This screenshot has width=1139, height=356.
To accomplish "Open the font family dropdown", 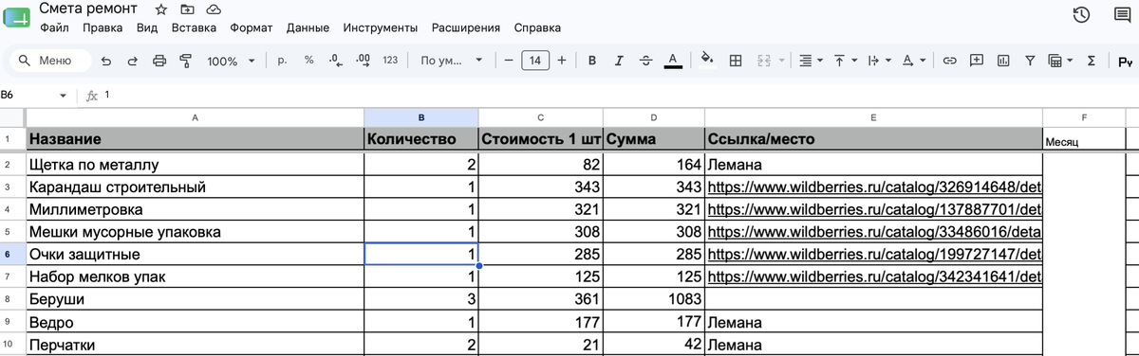I will [452, 61].
